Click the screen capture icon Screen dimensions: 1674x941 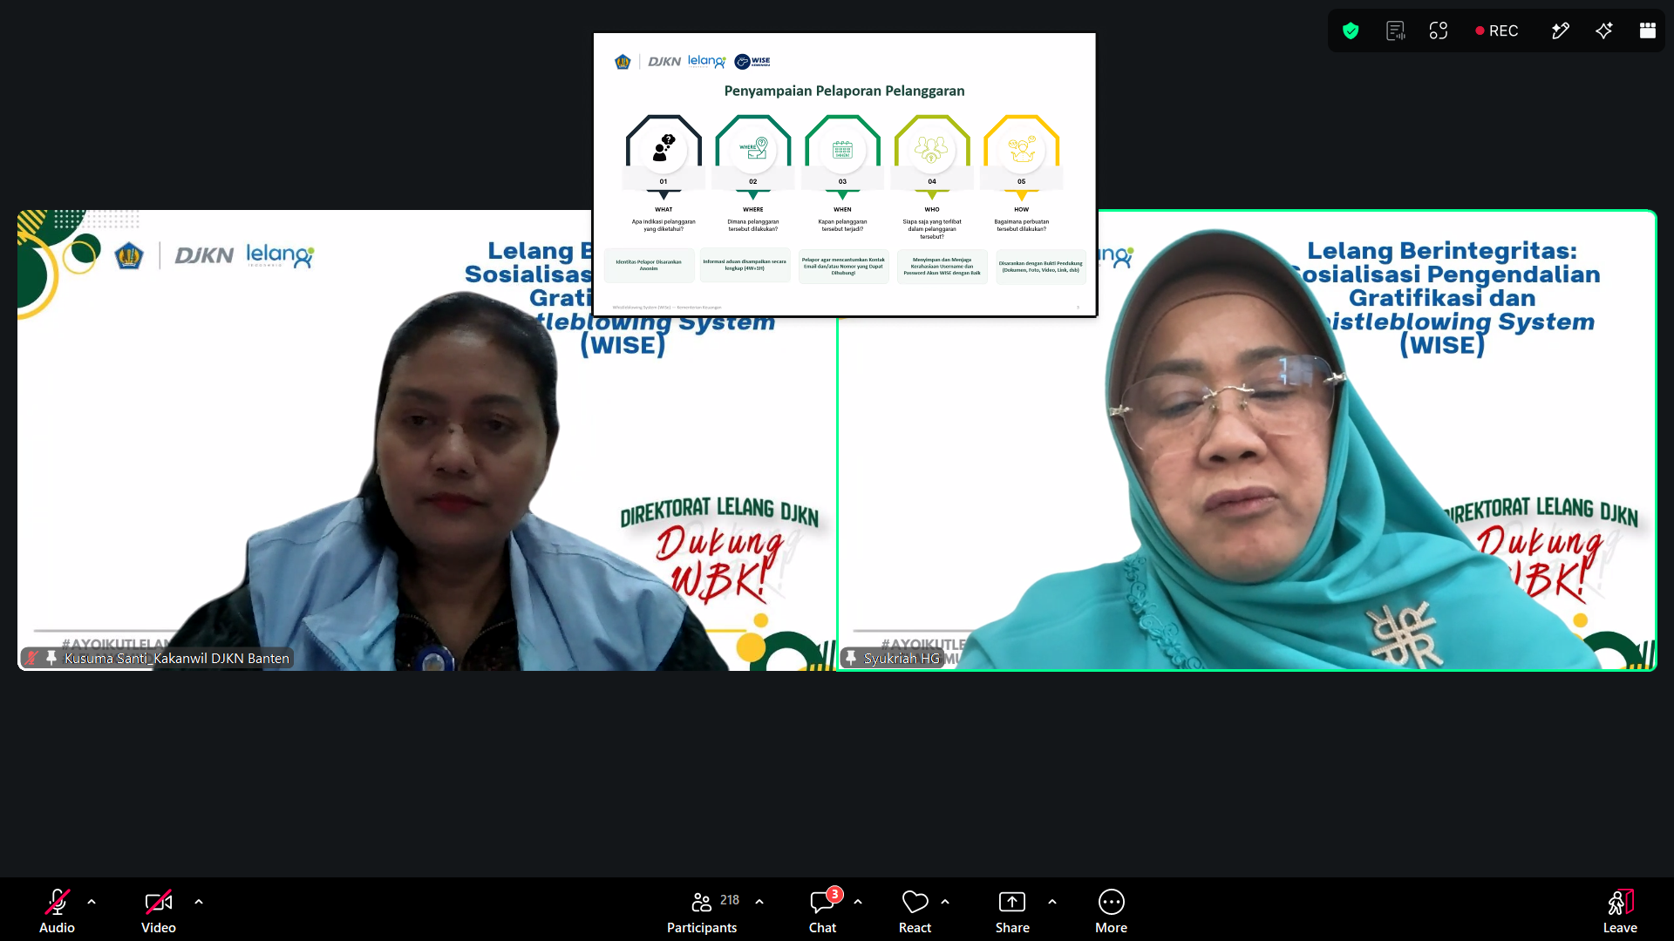point(1439,31)
